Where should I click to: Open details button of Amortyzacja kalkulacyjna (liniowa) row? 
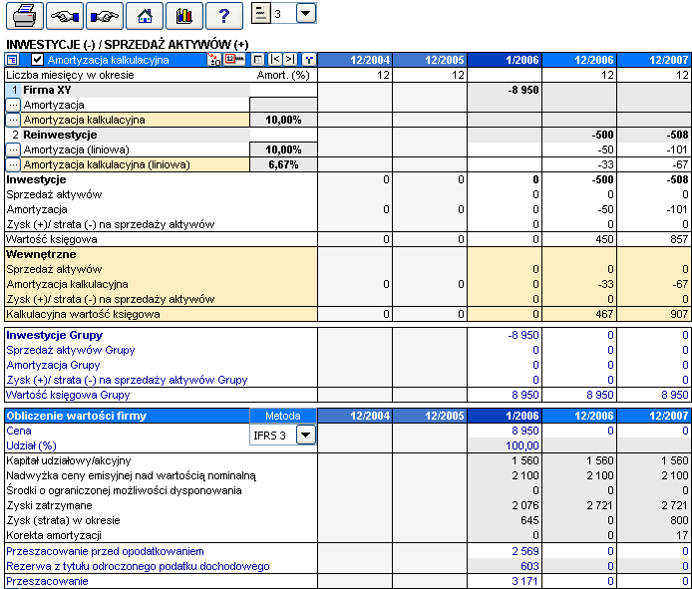pyautogui.click(x=13, y=165)
